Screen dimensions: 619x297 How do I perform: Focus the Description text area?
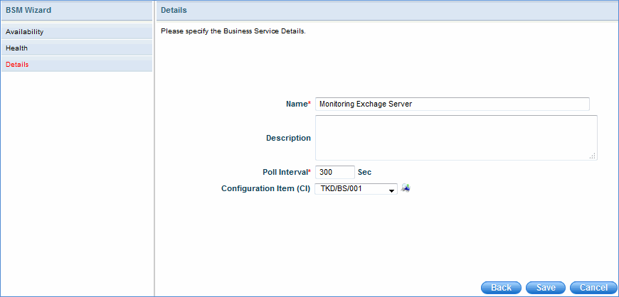tap(455, 137)
